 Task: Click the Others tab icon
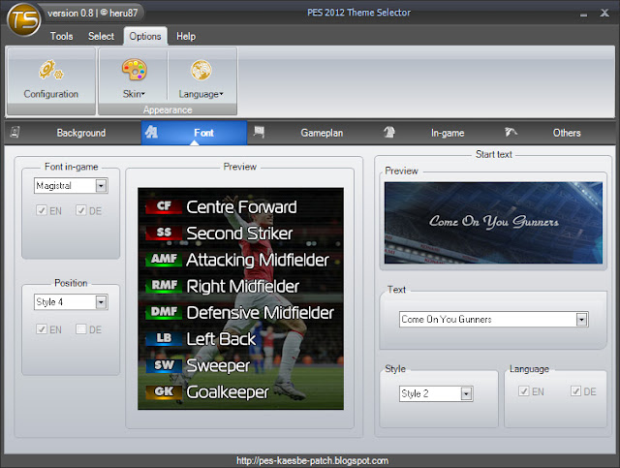[x=511, y=133]
